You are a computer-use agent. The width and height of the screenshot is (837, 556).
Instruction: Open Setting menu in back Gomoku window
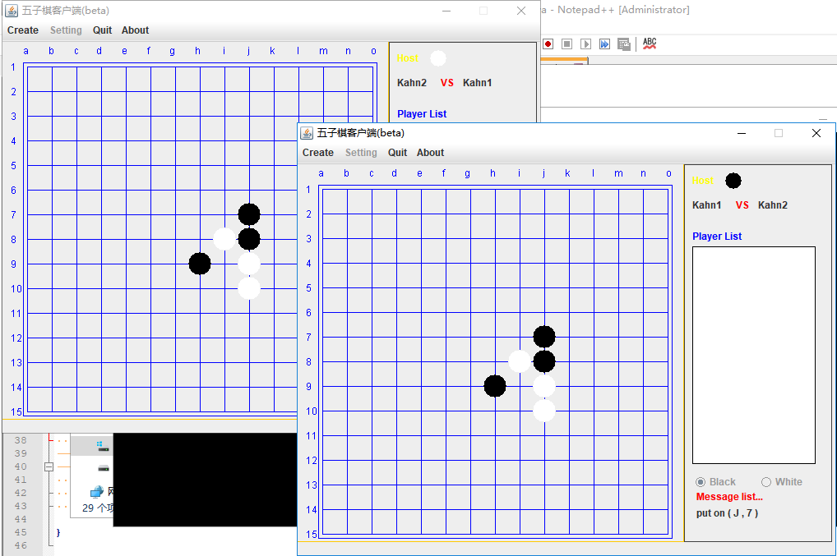coord(66,30)
